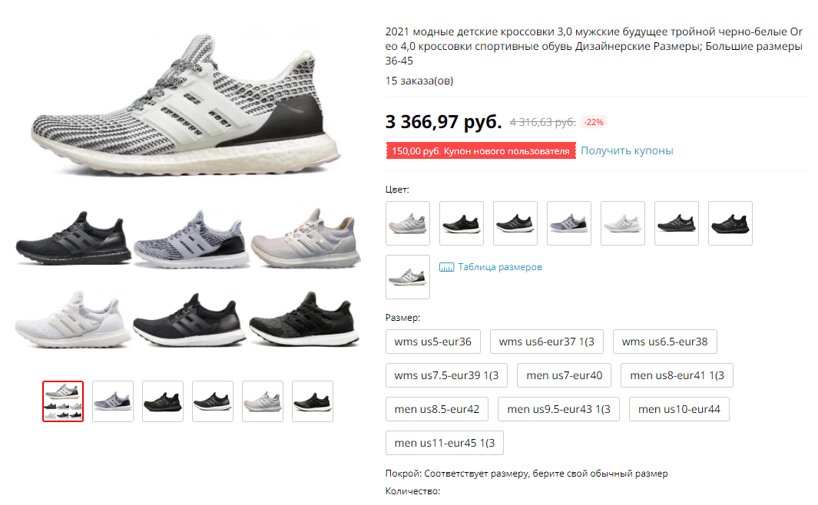Pick size men us8.5-eur42
Screen dimensions: 818x505
pyautogui.click(x=436, y=409)
